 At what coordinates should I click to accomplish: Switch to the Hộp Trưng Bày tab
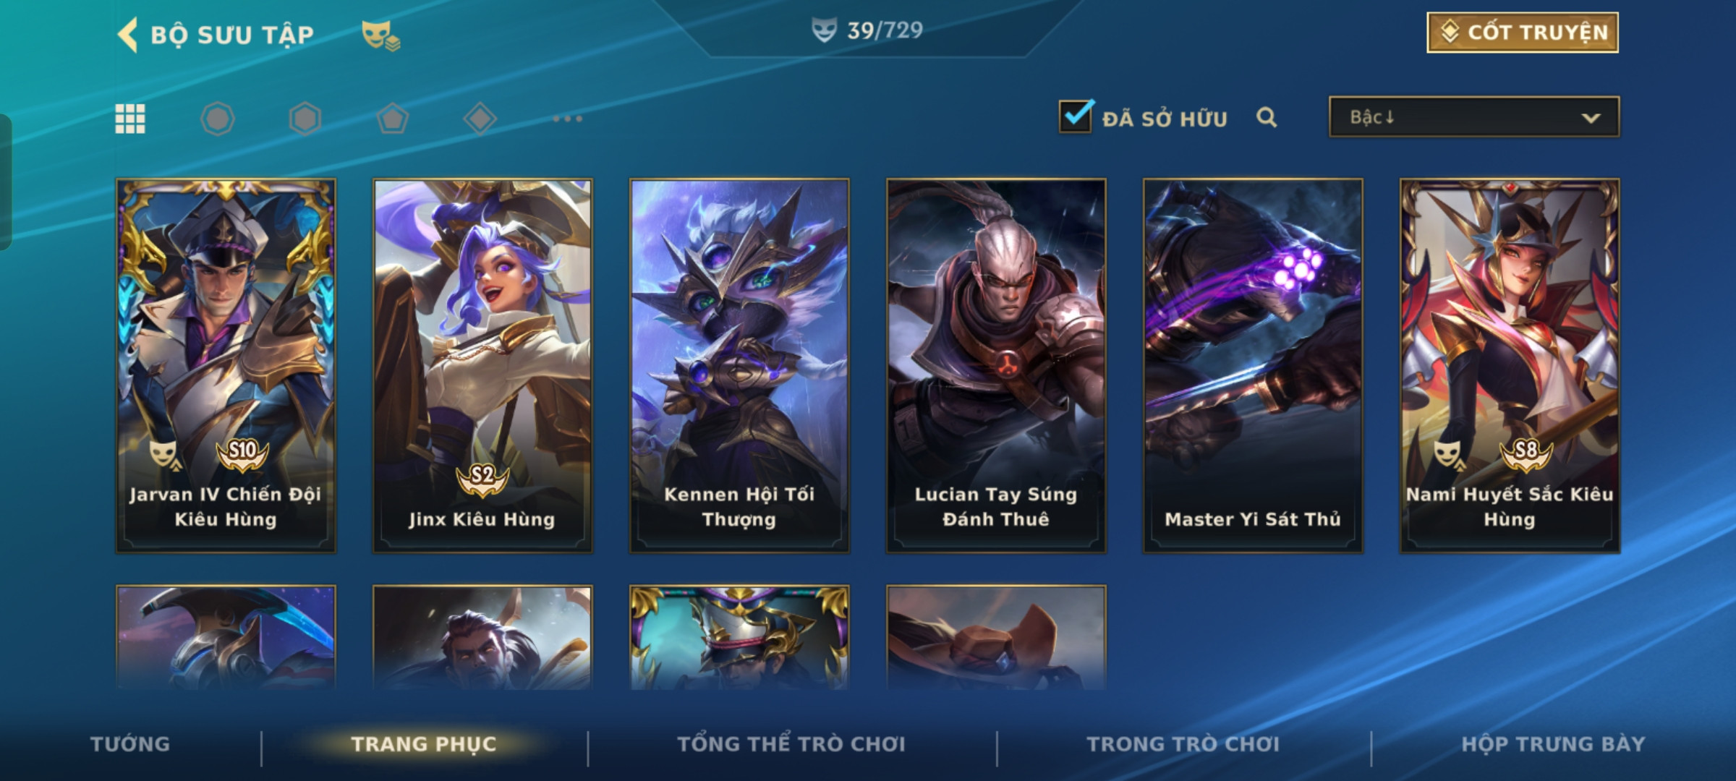click(x=1553, y=744)
